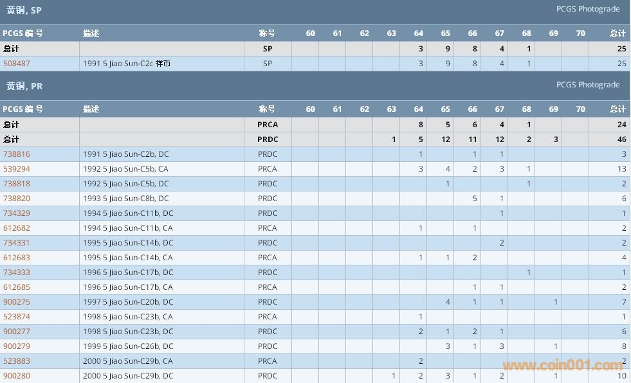Select link 612682 for 1994 coin
The height and width of the screenshot is (383, 631).
(17, 228)
